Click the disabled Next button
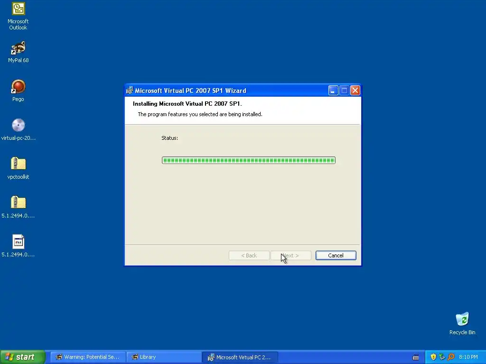This screenshot has height=364, width=486. [x=291, y=255]
